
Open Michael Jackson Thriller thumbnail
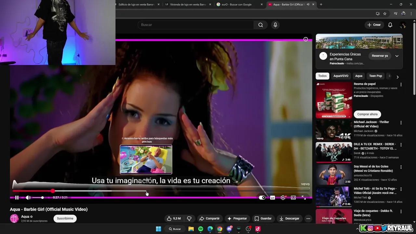pos(334,130)
